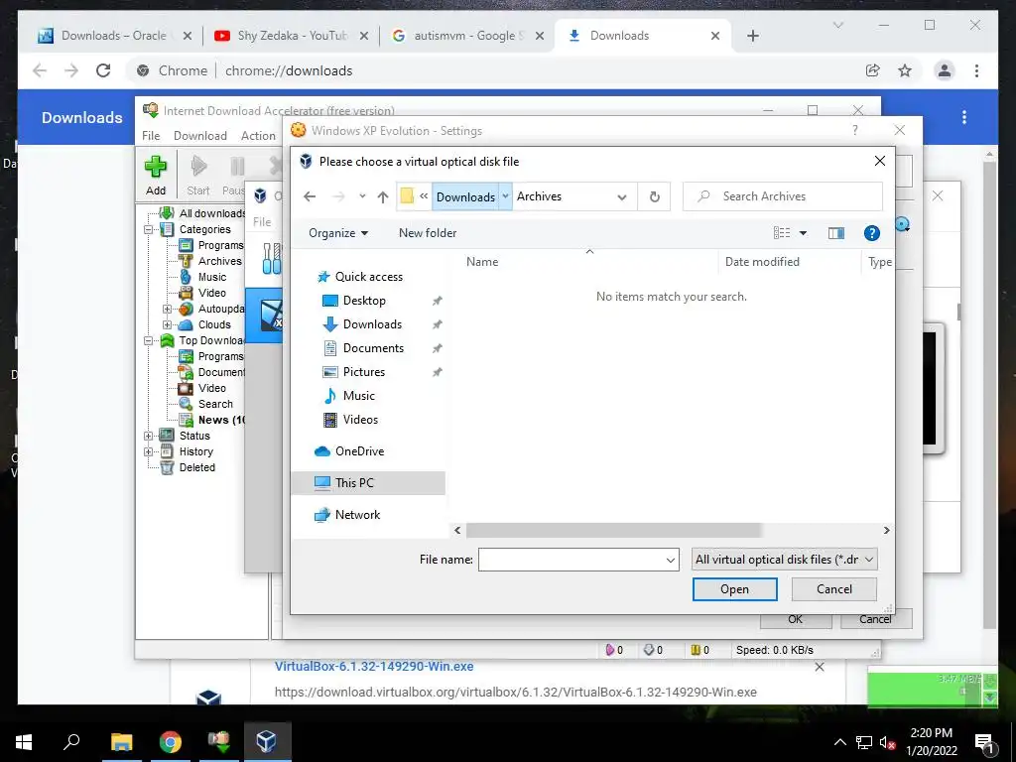Open the File name history dropdown

(671, 560)
